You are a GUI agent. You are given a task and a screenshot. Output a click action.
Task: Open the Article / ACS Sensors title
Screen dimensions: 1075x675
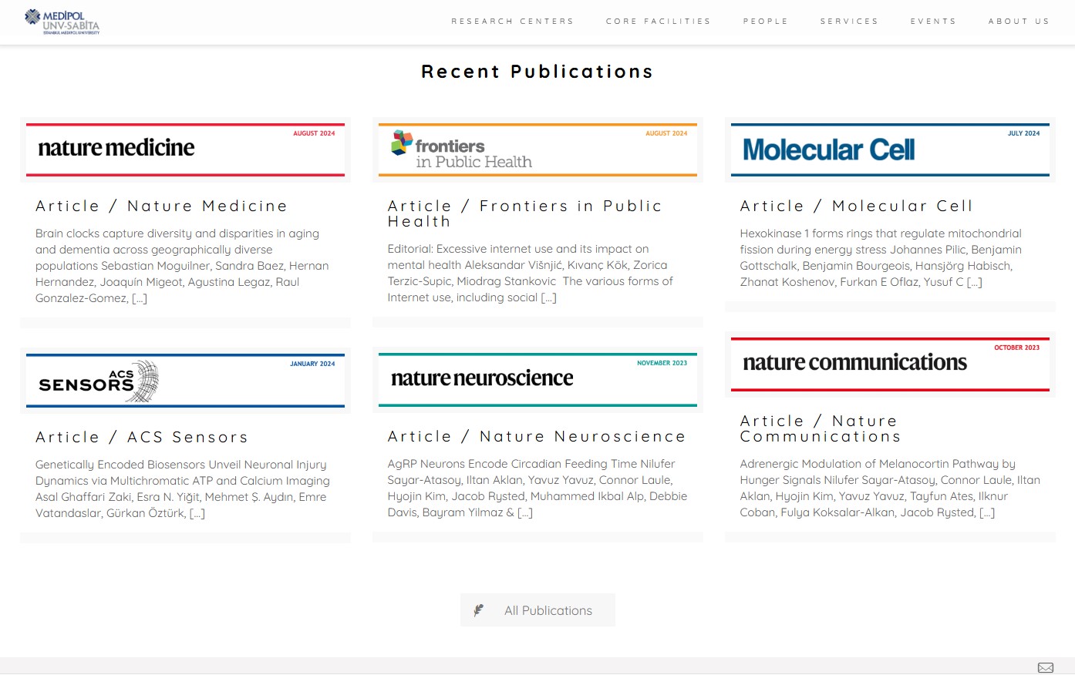pos(142,437)
